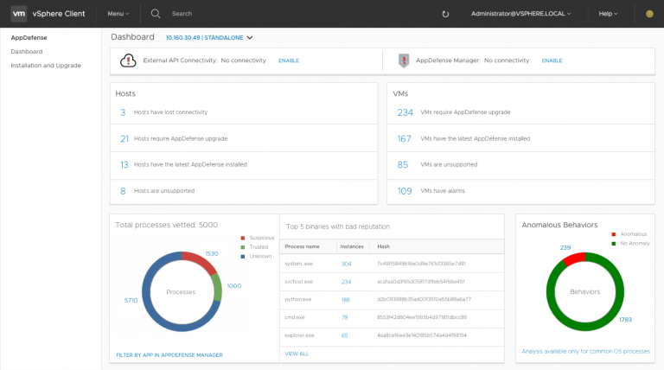Open Installation and Upgrade page

pos(46,66)
